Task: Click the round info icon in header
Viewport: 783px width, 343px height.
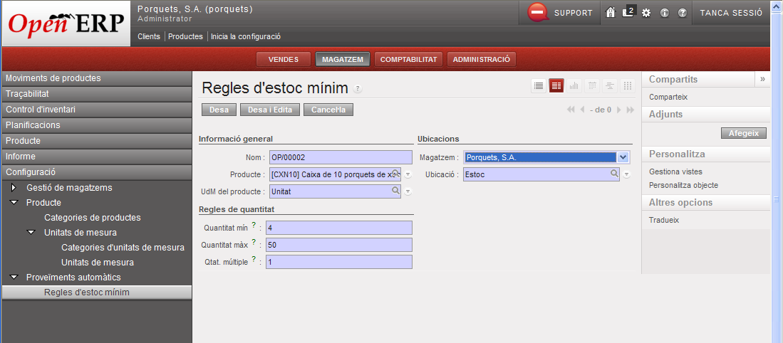Action: (664, 13)
